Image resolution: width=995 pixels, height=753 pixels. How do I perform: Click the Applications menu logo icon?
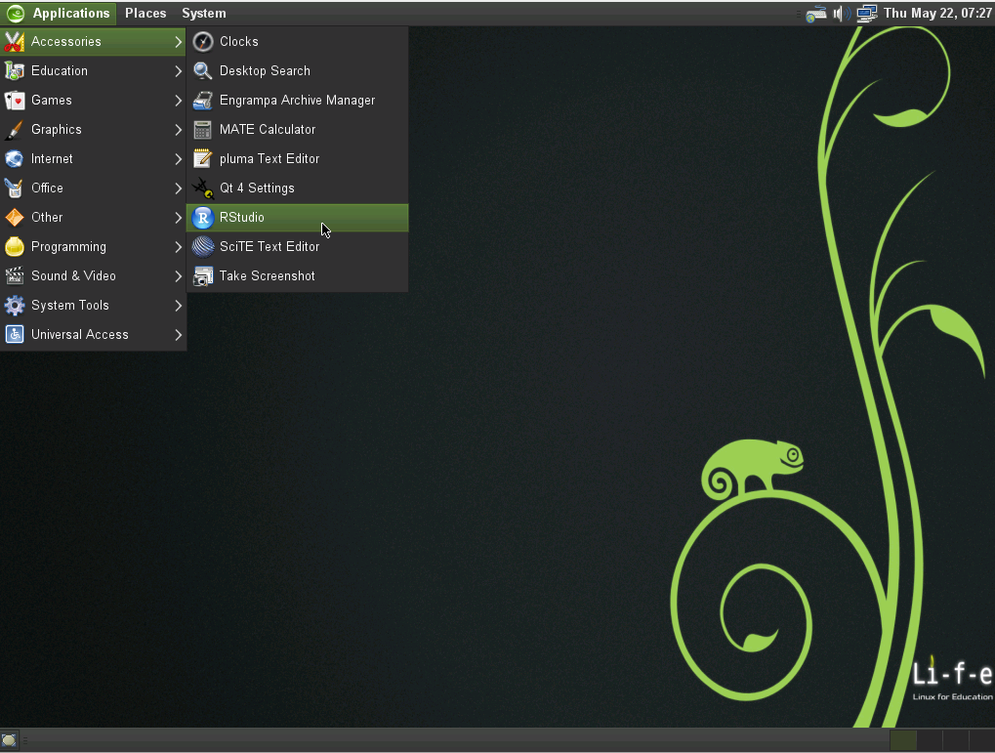[x=16, y=14]
